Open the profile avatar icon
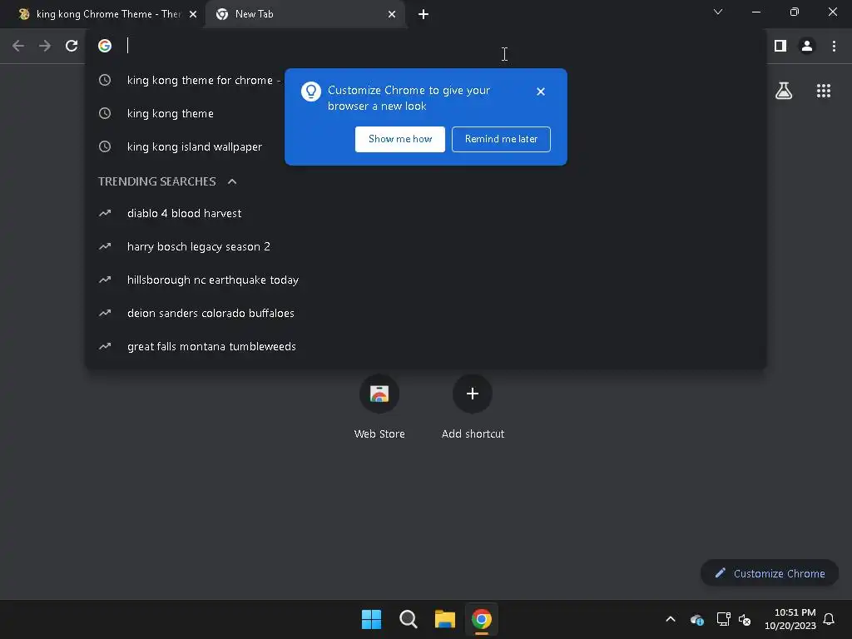 click(807, 46)
